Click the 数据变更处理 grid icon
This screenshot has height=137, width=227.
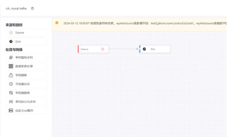click(x=11, y=66)
